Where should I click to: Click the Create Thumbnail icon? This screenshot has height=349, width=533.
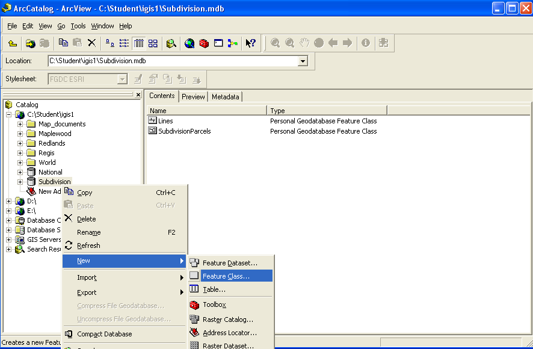[x=383, y=43]
